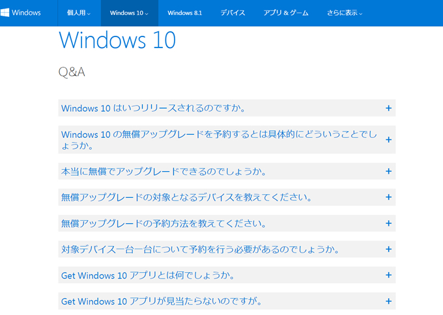Viewport: 443px width, 315px height.
Task: Expand plus icon for Windows 10 はいつリリースされるのですか
Action: click(388, 108)
